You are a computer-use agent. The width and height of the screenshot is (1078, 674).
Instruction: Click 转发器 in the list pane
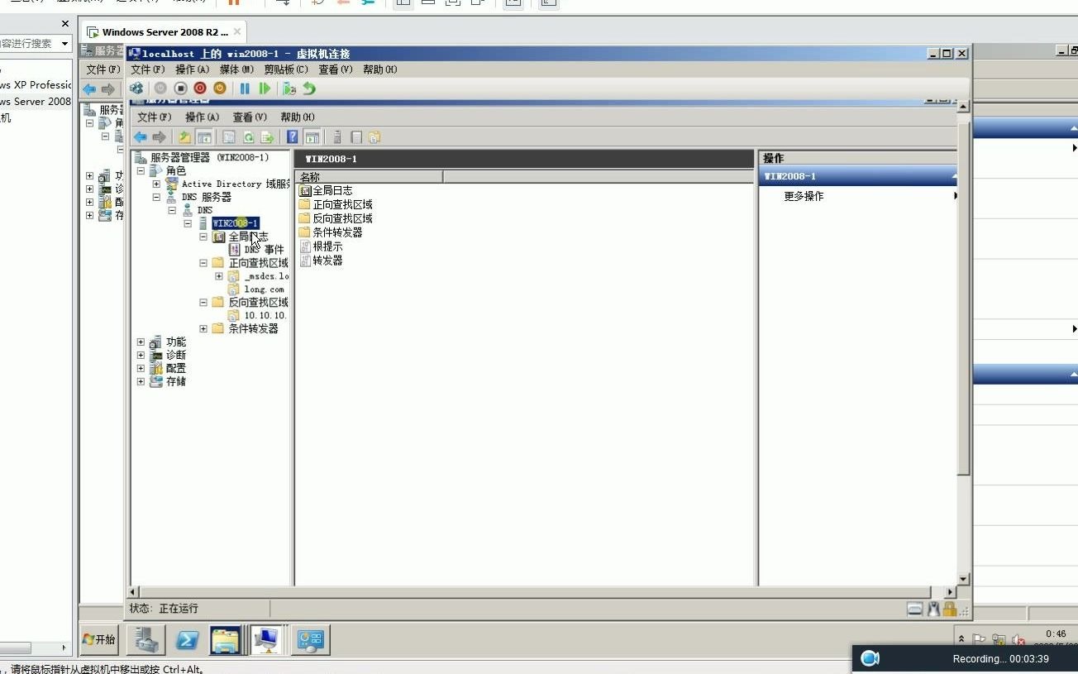pyautogui.click(x=327, y=261)
